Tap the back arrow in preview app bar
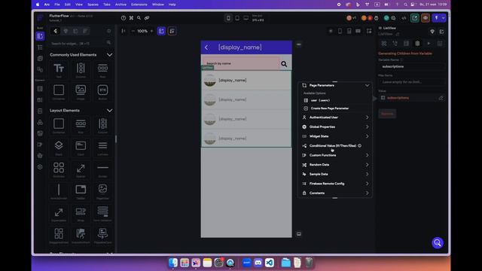This screenshot has height=271, width=482. [x=206, y=47]
